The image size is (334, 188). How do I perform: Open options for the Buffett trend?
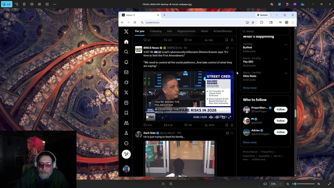point(286,45)
